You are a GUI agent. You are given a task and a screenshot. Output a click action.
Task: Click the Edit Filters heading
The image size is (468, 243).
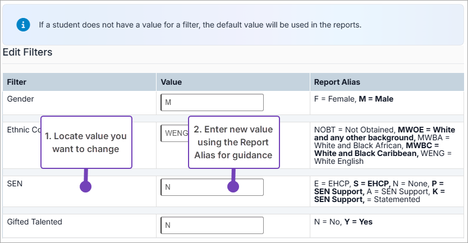click(x=27, y=52)
